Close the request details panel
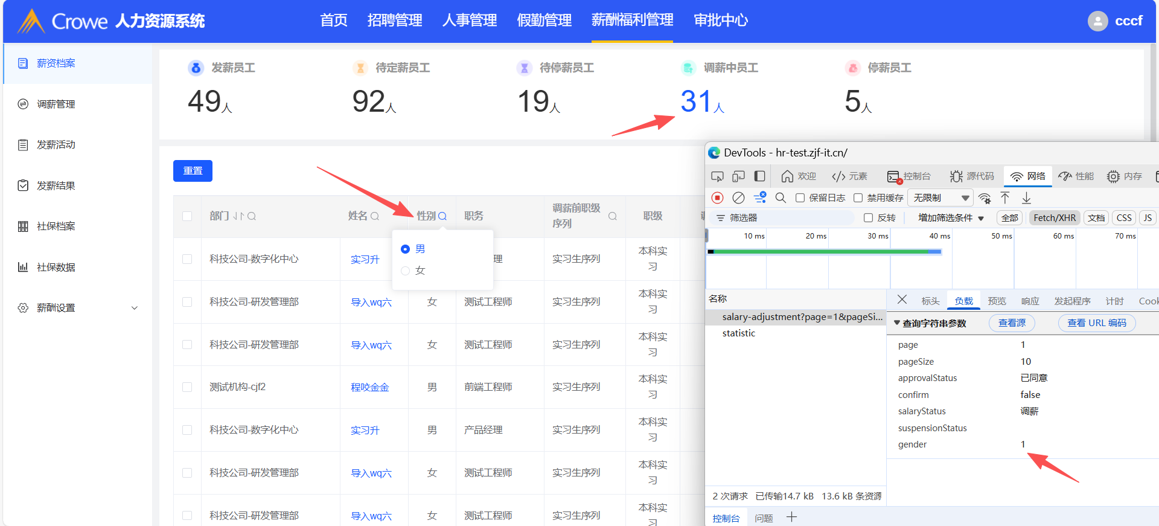This screenshot has width=1159, height=526. (x=902, y=300)
